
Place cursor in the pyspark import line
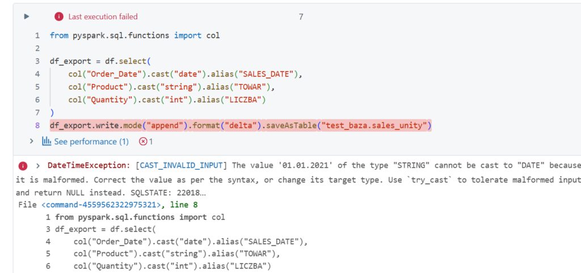(134, 35)
